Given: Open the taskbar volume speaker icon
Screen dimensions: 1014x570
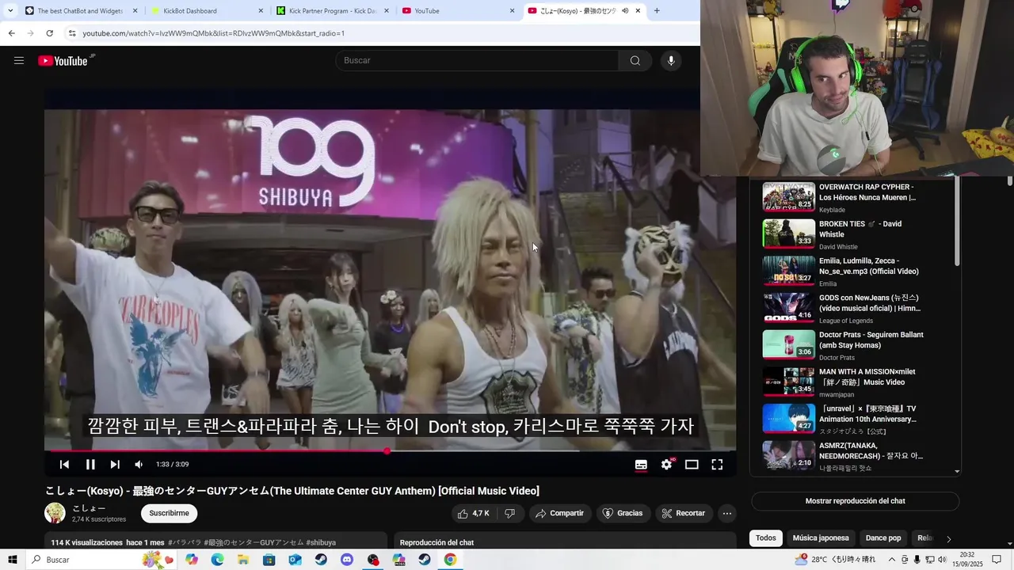Looking at the screenshot, I should click(942, 560).
